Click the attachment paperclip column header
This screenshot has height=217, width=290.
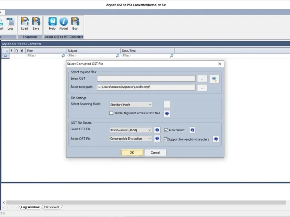click(x=22, y=51)
